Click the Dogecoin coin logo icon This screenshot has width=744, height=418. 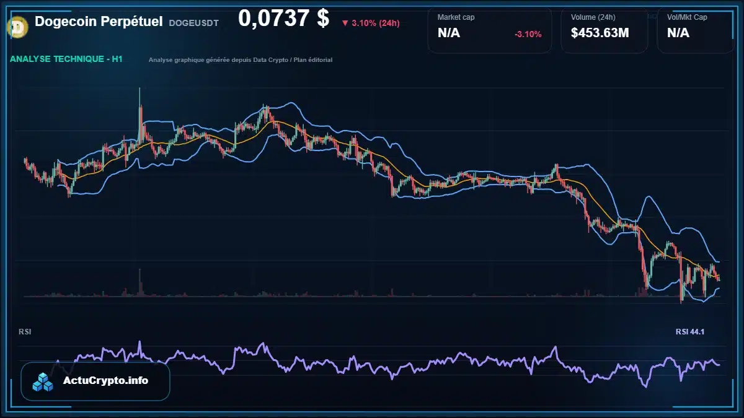17,26
